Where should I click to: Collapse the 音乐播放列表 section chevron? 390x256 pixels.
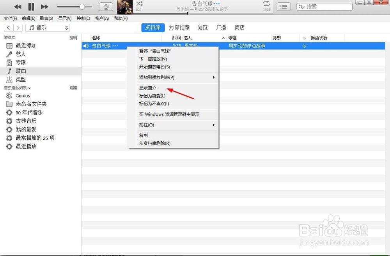click(x=30, y=88)
